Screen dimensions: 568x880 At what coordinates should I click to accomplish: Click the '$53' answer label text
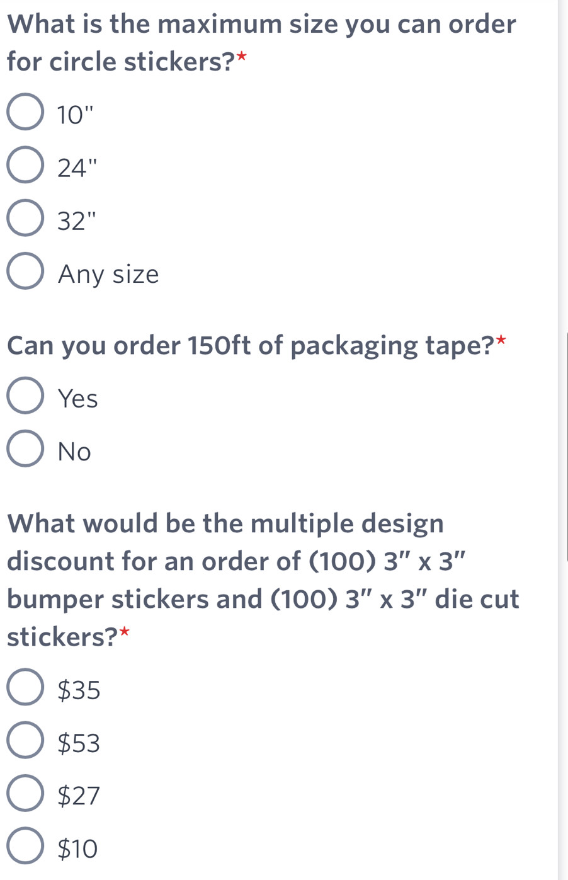click(x=79, y=743)
